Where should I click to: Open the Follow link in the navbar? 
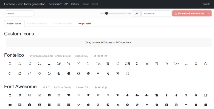pos(85,4)
